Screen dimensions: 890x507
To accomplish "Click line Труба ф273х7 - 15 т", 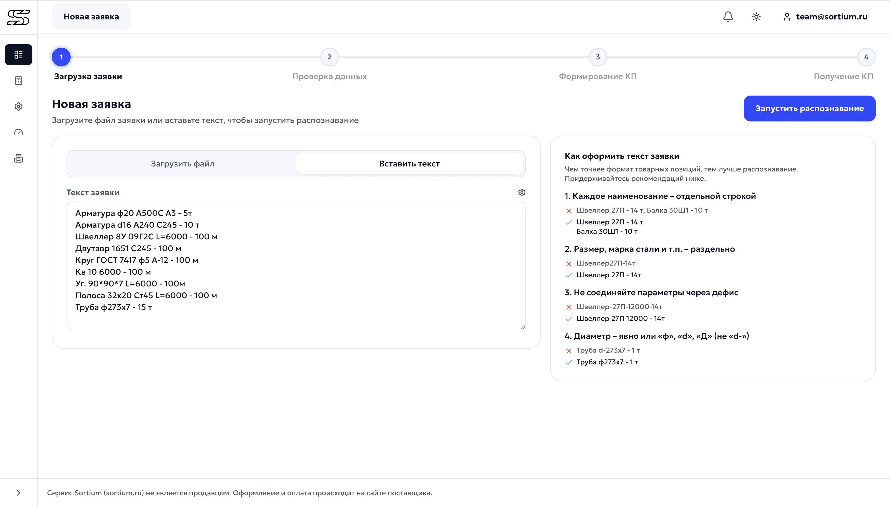I will pyautogui.click(x=114, y=308).
